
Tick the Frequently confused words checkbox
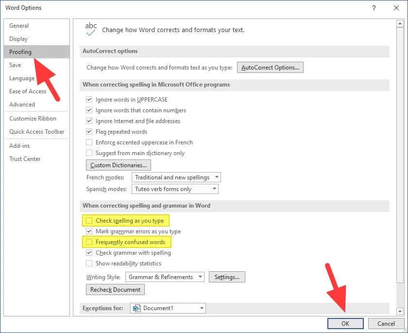coord(89,242)
